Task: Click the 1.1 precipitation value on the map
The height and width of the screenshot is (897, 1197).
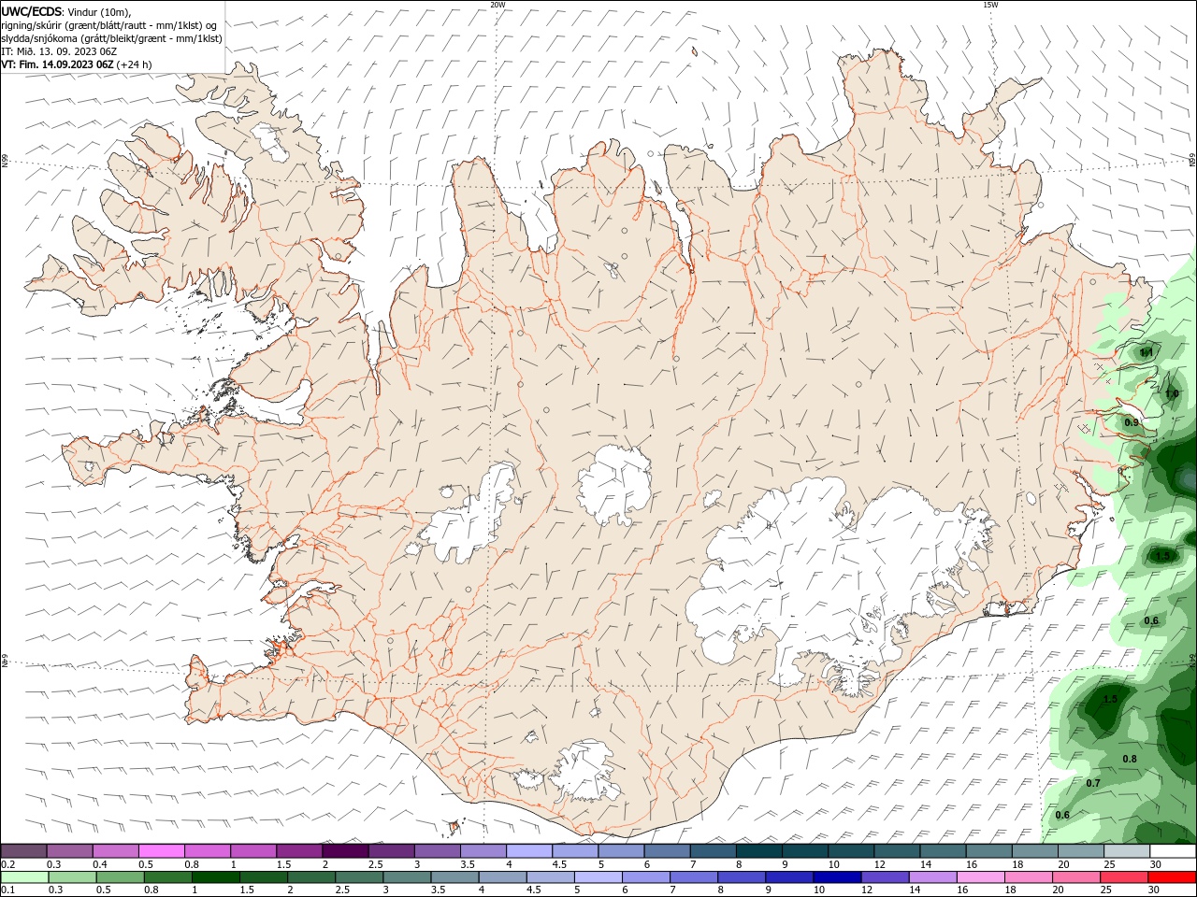Action: [x=1147, y=352]
